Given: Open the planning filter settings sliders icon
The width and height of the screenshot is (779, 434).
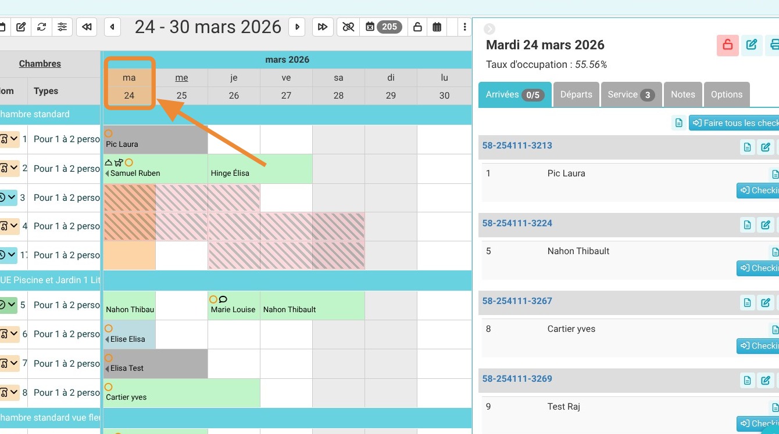Looking at the screenshot, I should (x=62, y=27).
